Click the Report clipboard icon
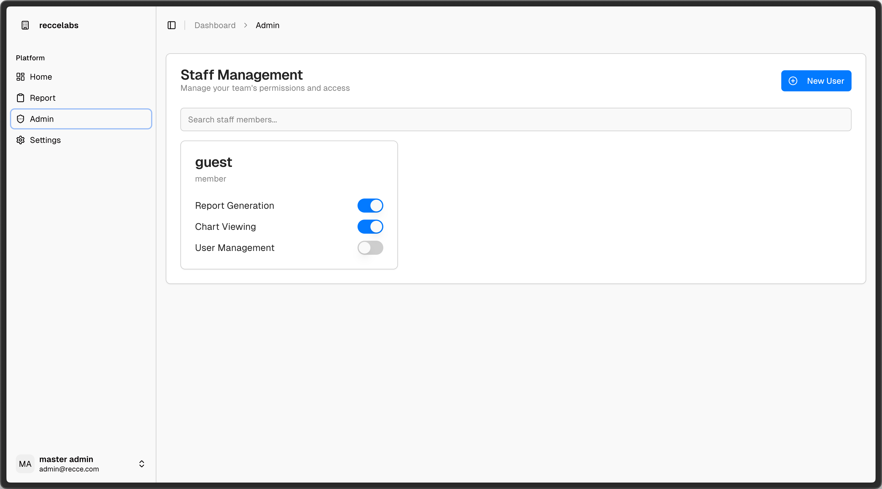 (x=20, y=98)
